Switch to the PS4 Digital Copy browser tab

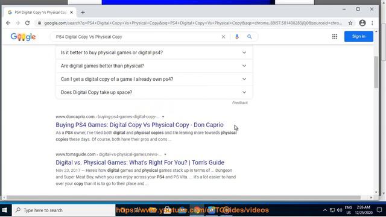(x=40, y=12)
